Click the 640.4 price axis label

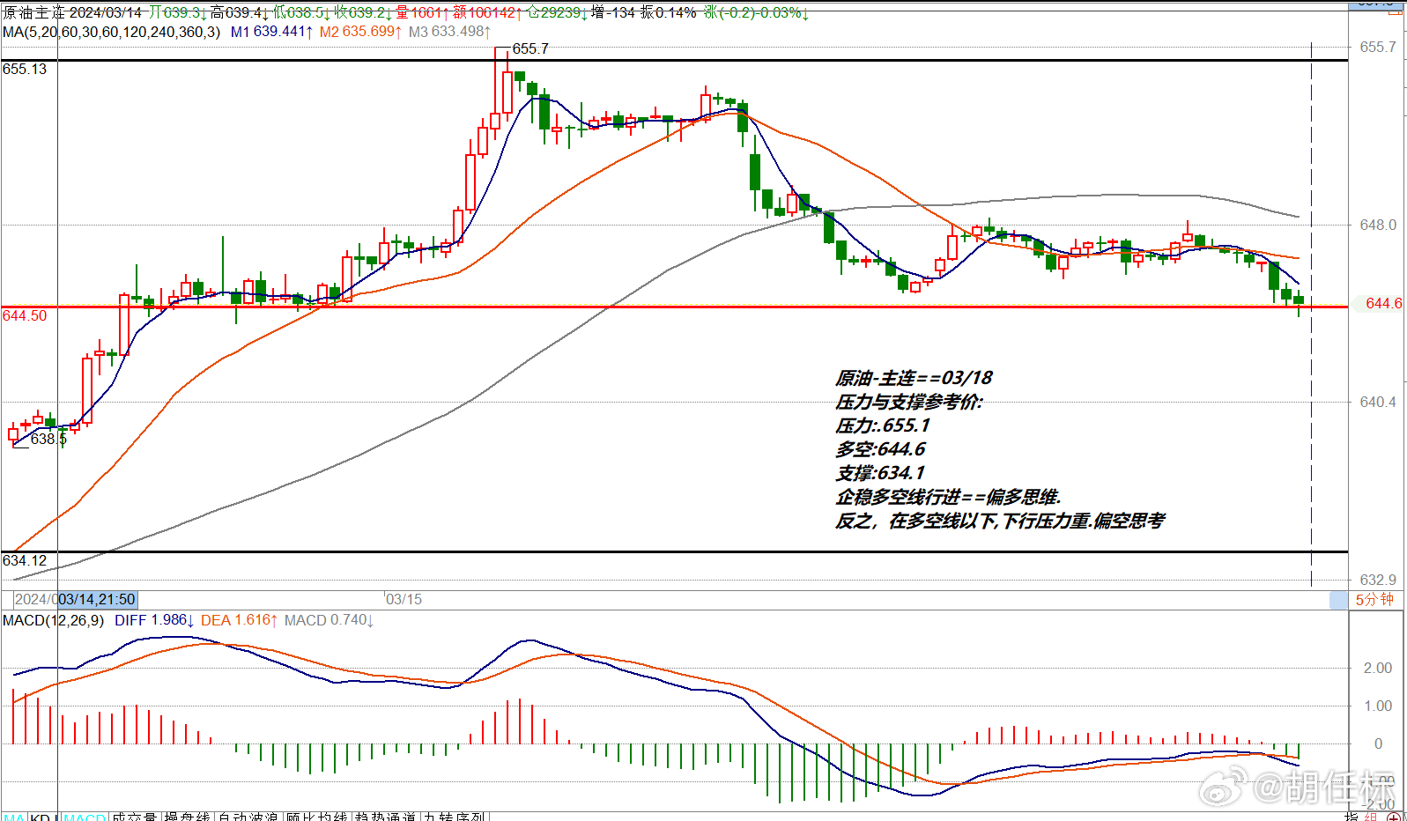1378,402
